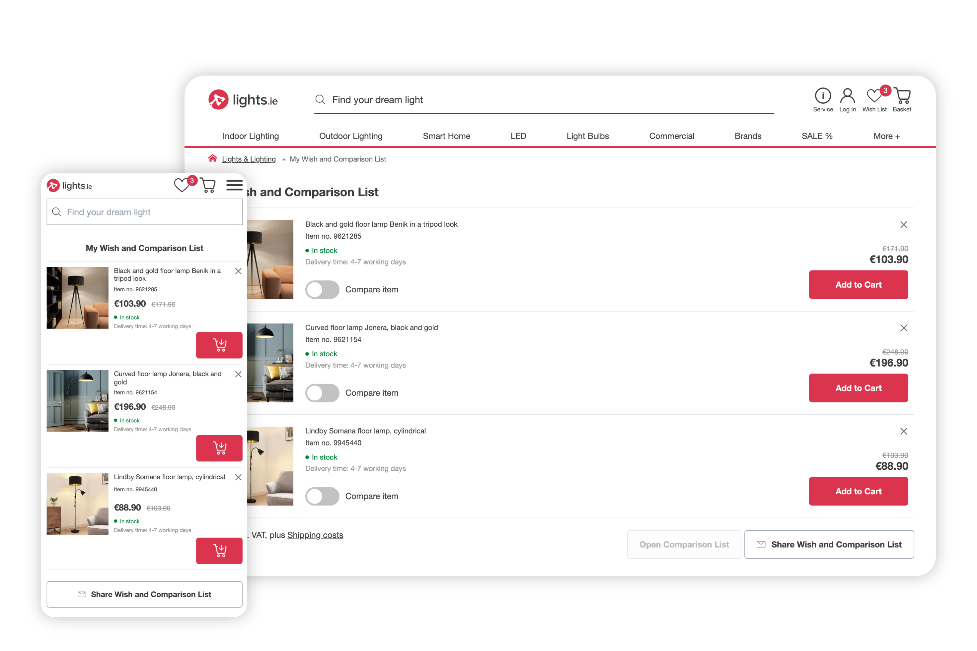Click the desktop search magnifier icon
Viewport: 977px width, 651px height.
click(x=320, y=100)
